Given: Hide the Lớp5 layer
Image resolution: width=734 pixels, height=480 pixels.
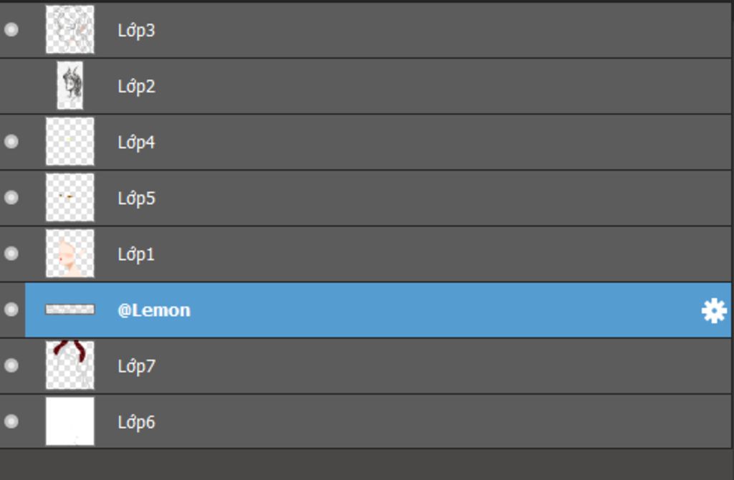Looking at the screenshot, I should pyautogui.click(x=11, y=198).
